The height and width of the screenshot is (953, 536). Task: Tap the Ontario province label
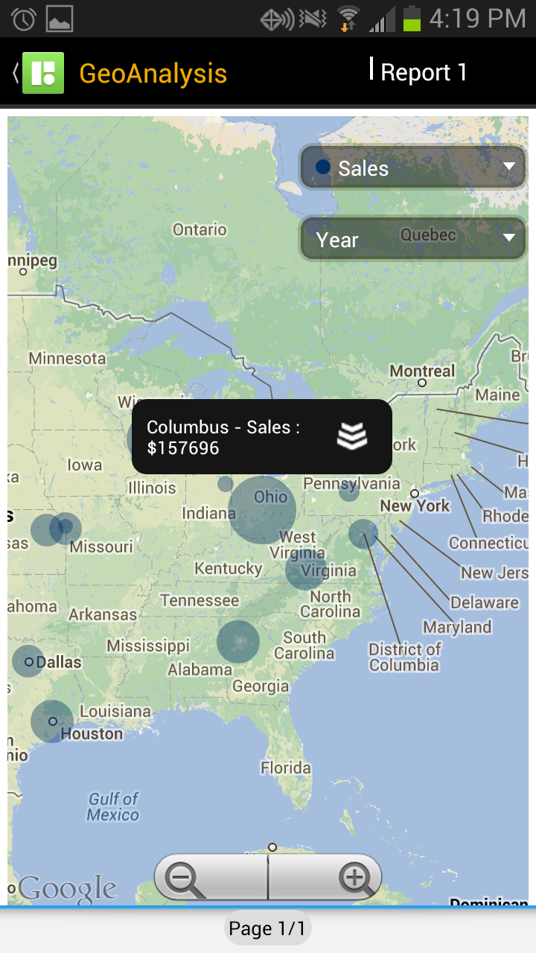pyautogui.click(x=200, y=229)
